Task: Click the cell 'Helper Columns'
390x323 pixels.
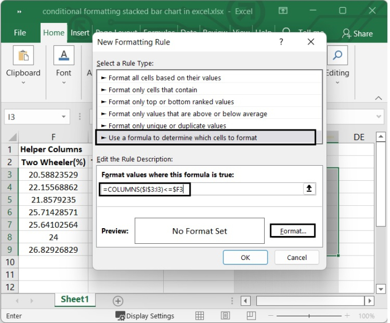Action: [53, 149]
